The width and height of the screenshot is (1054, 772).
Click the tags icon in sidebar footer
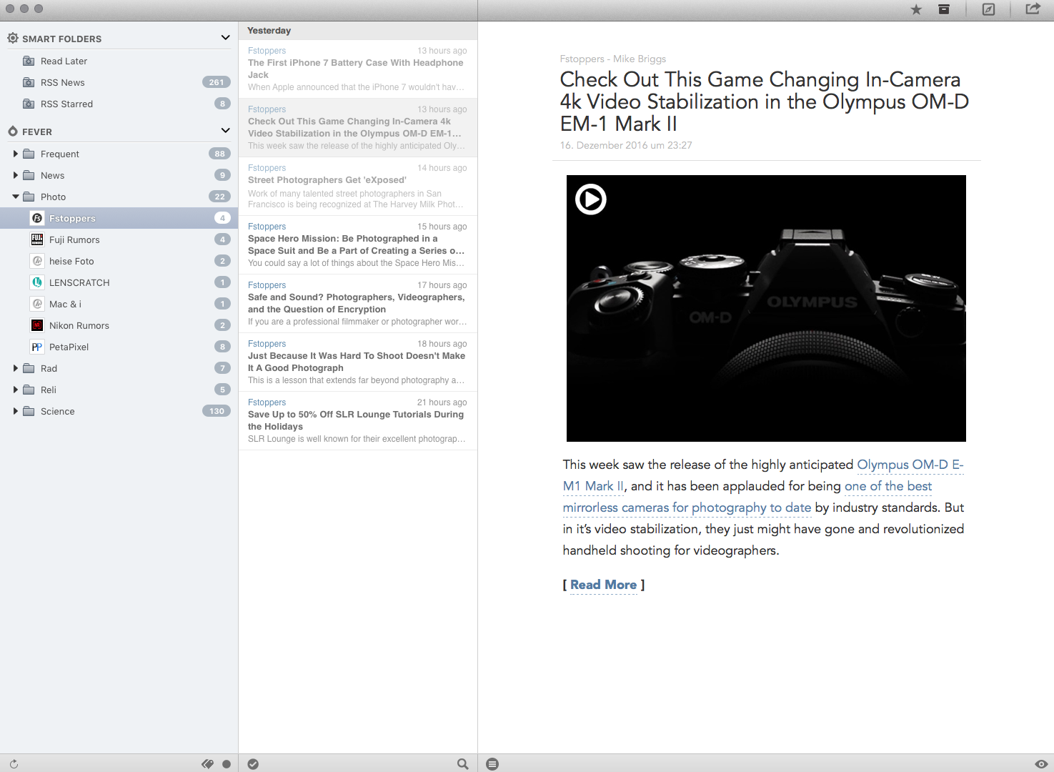pyautogui.click(x=208, y=764)
